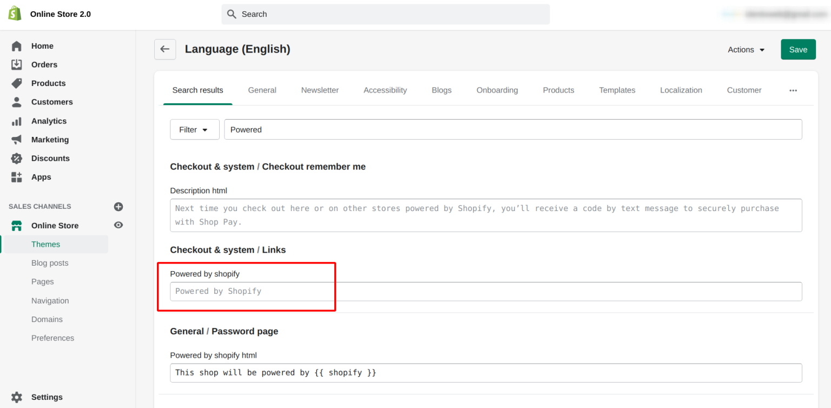This screenshot has width=831, height=408.
Task: Expand the Actions dropdown menu
Action: click(746, 50)
